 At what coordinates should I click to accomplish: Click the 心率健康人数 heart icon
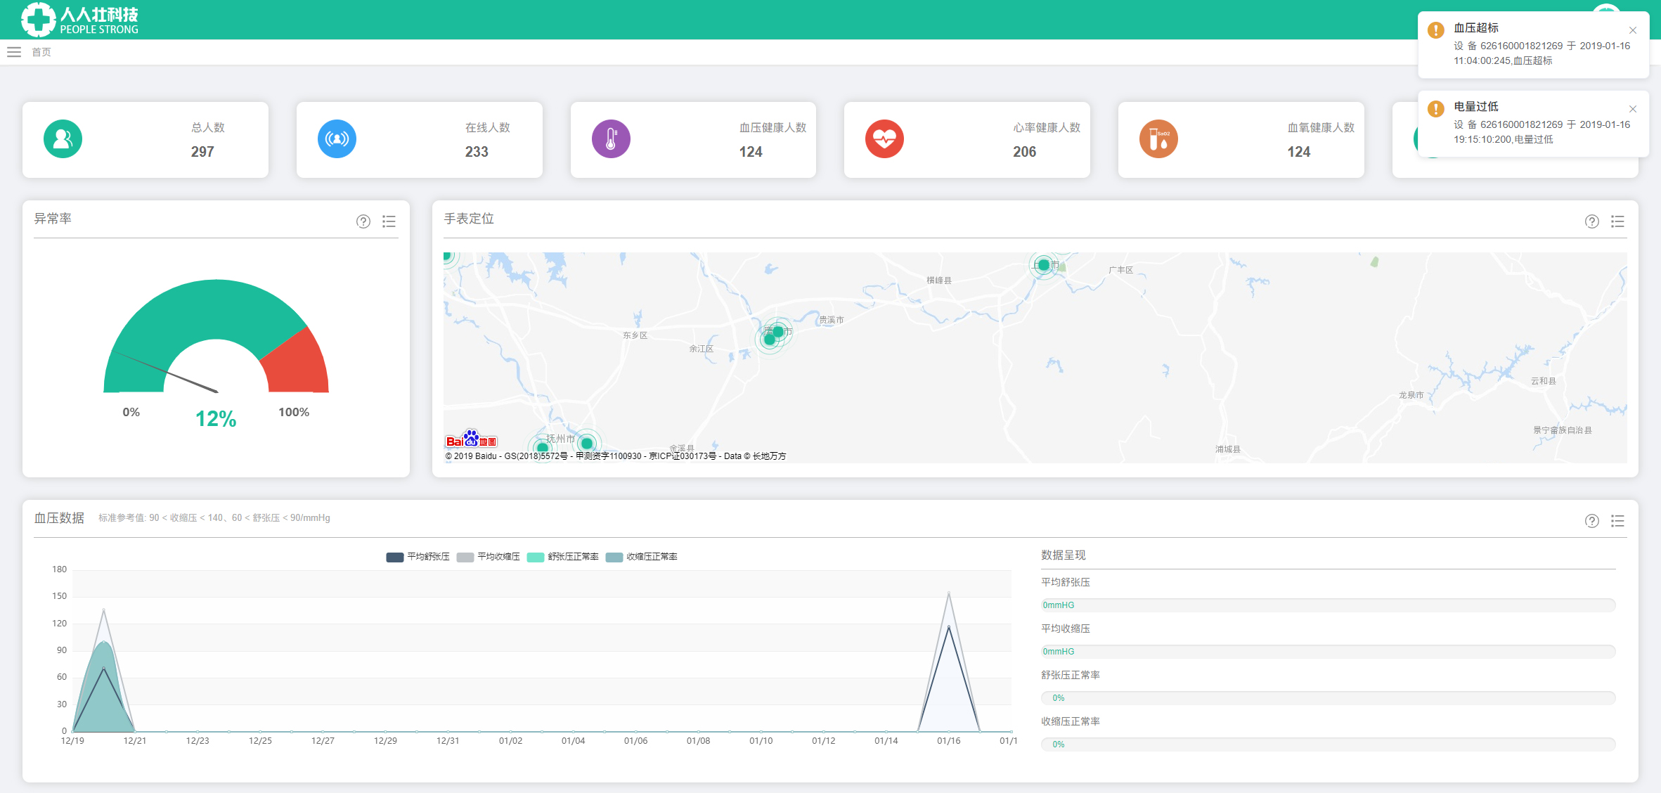pos(885,139)
